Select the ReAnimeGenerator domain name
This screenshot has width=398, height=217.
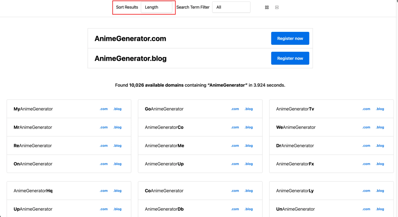point(33,146)
